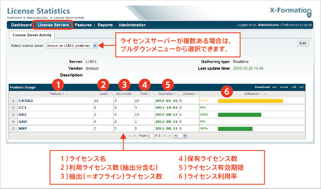The image size is (321, 189).
Task: Open rows-per-page dropdown showing 50
Action: click(x=180, y=136)
